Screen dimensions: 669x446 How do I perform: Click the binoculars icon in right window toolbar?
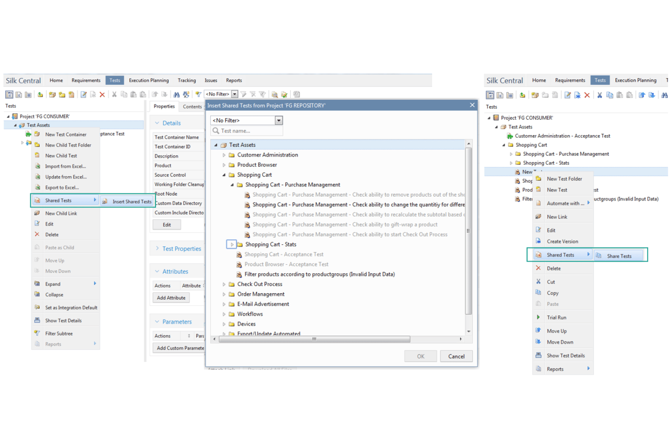point(664,95)
